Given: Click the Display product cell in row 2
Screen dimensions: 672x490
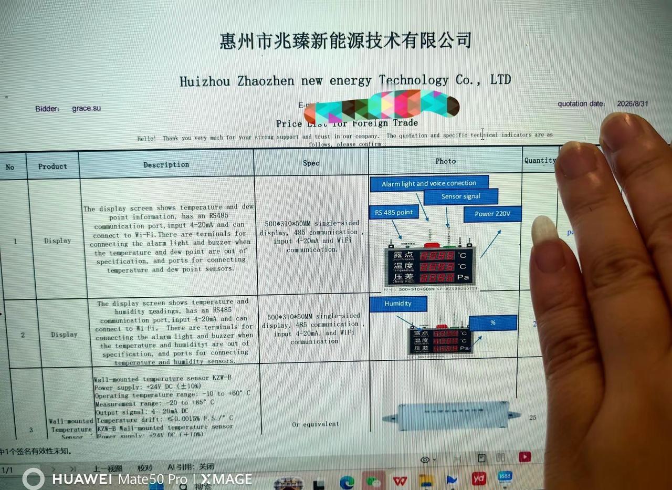Looking at the screenshot, I should coord(64,335).
